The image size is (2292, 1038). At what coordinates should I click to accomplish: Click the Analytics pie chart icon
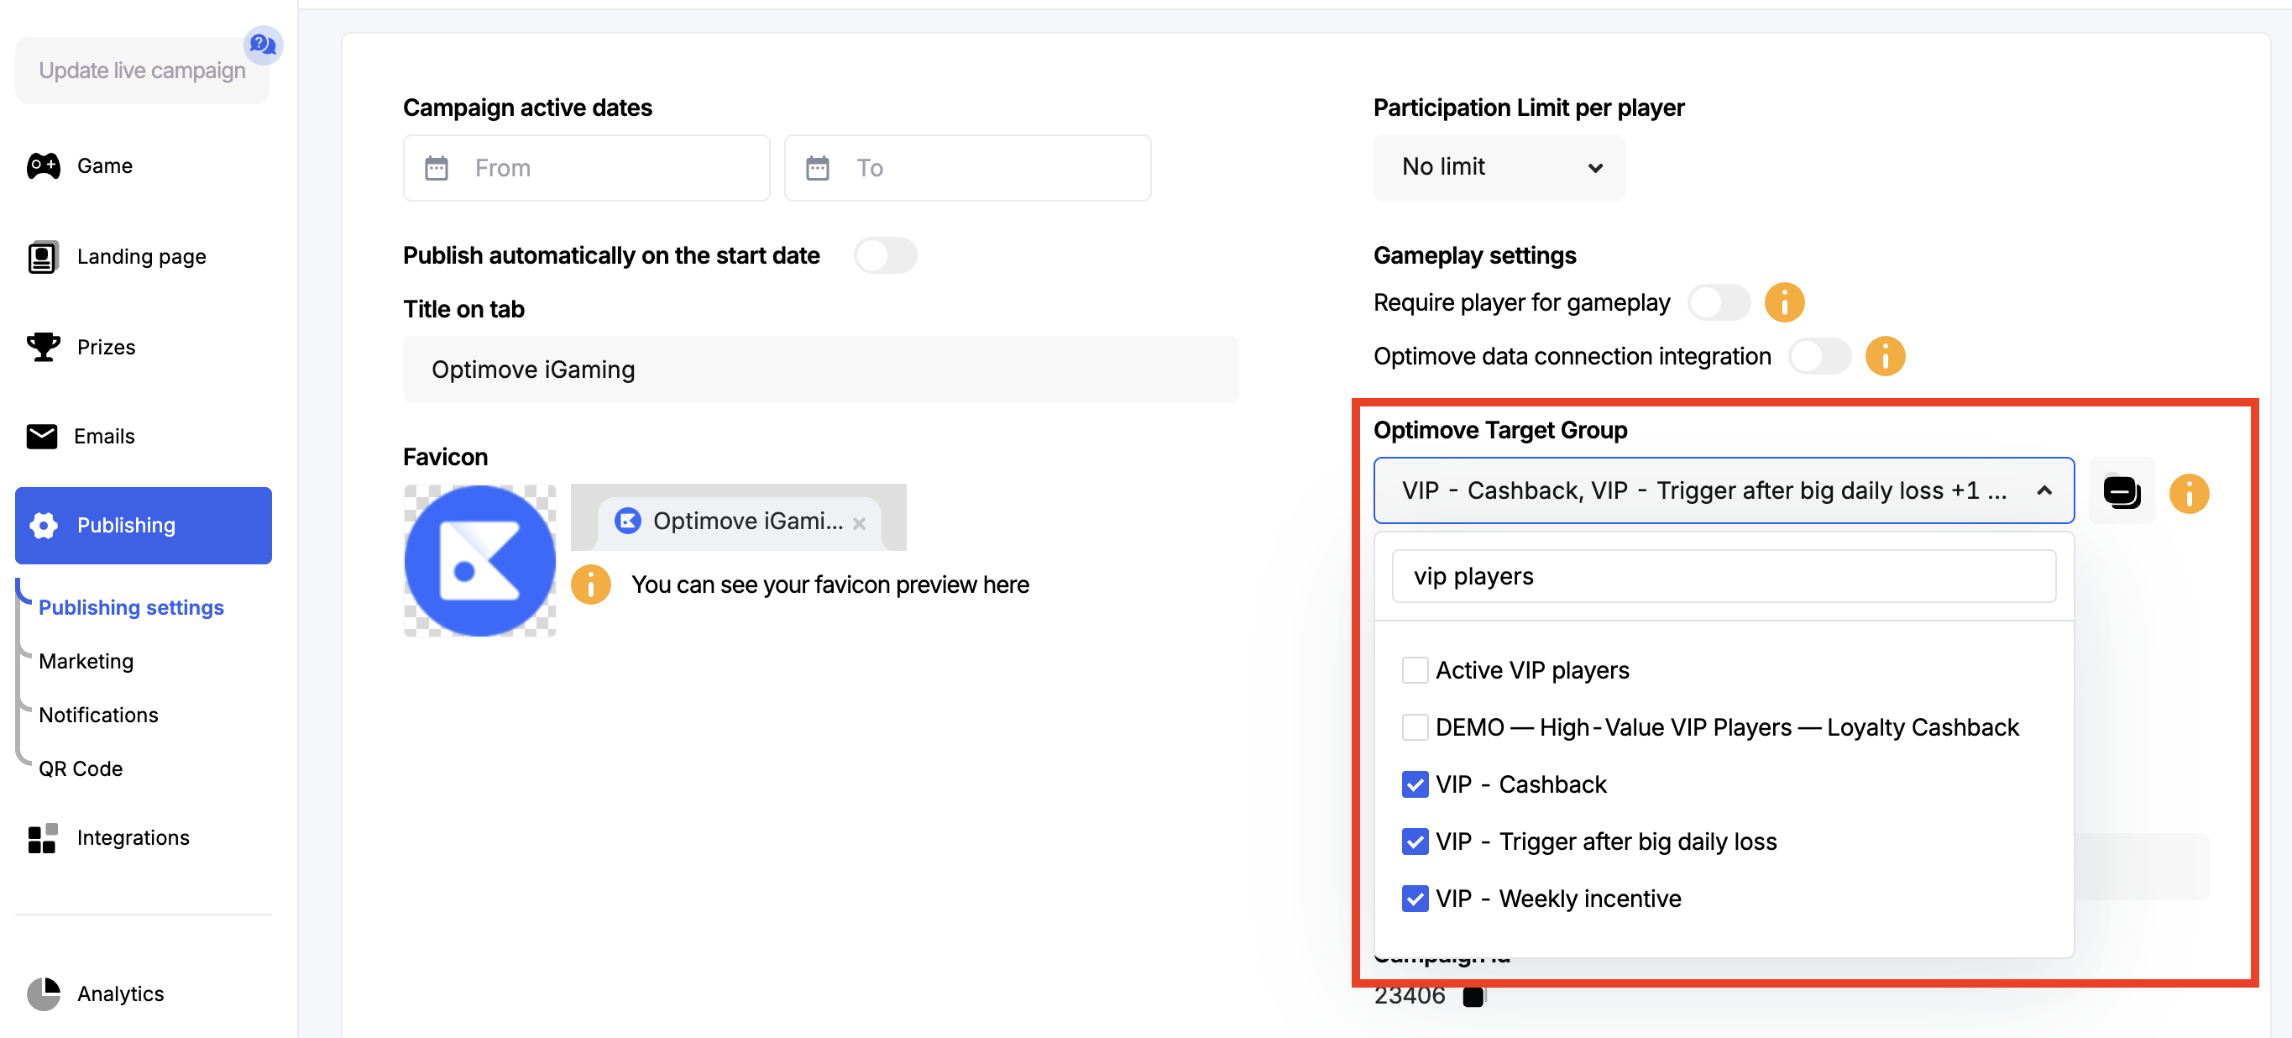43,993
